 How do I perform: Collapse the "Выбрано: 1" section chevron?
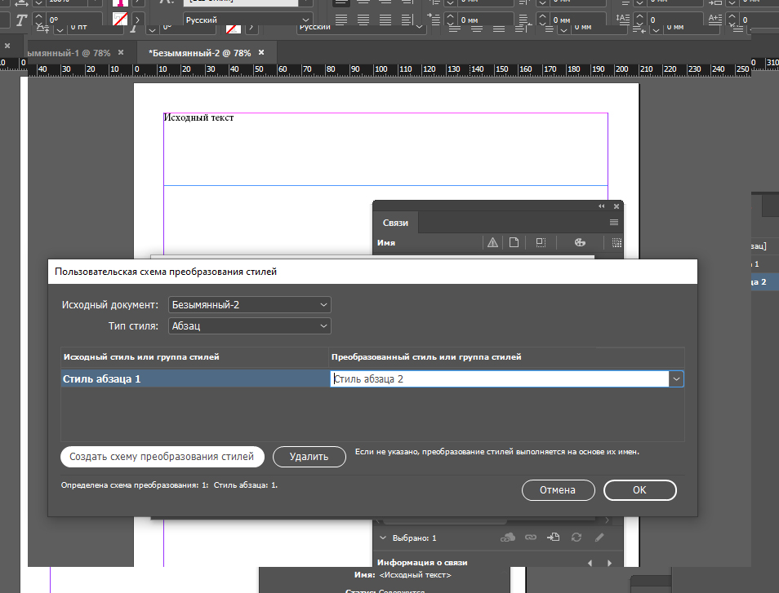[x=383, y=538]
